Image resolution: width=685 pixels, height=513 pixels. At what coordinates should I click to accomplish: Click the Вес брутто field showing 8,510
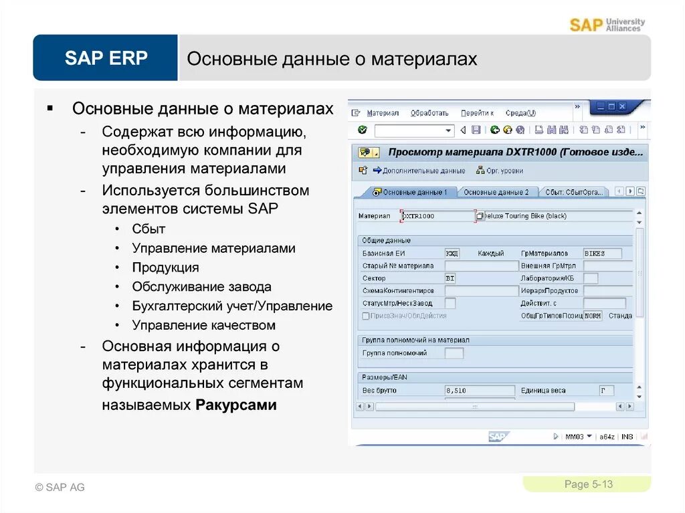tap(480, 391)
